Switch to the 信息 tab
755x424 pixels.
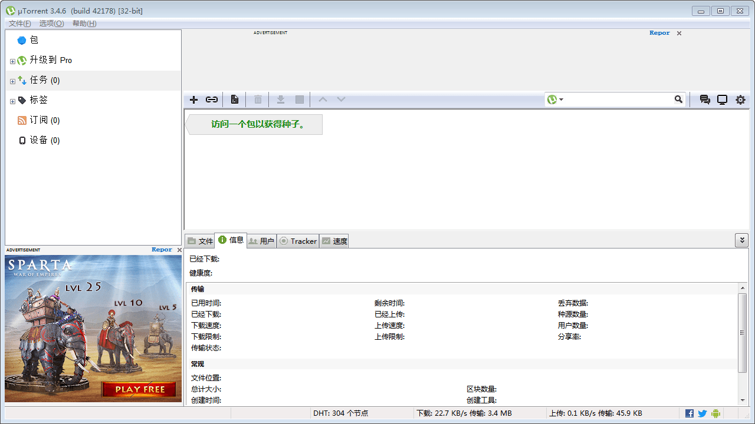pos(231,240)
